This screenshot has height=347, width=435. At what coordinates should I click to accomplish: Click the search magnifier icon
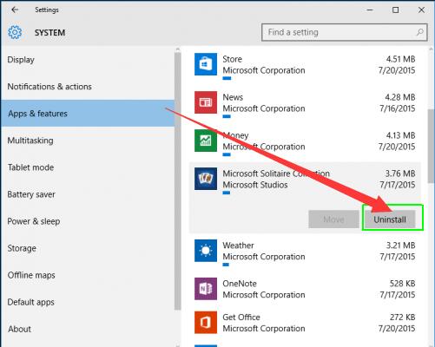(x=419, y=32)
